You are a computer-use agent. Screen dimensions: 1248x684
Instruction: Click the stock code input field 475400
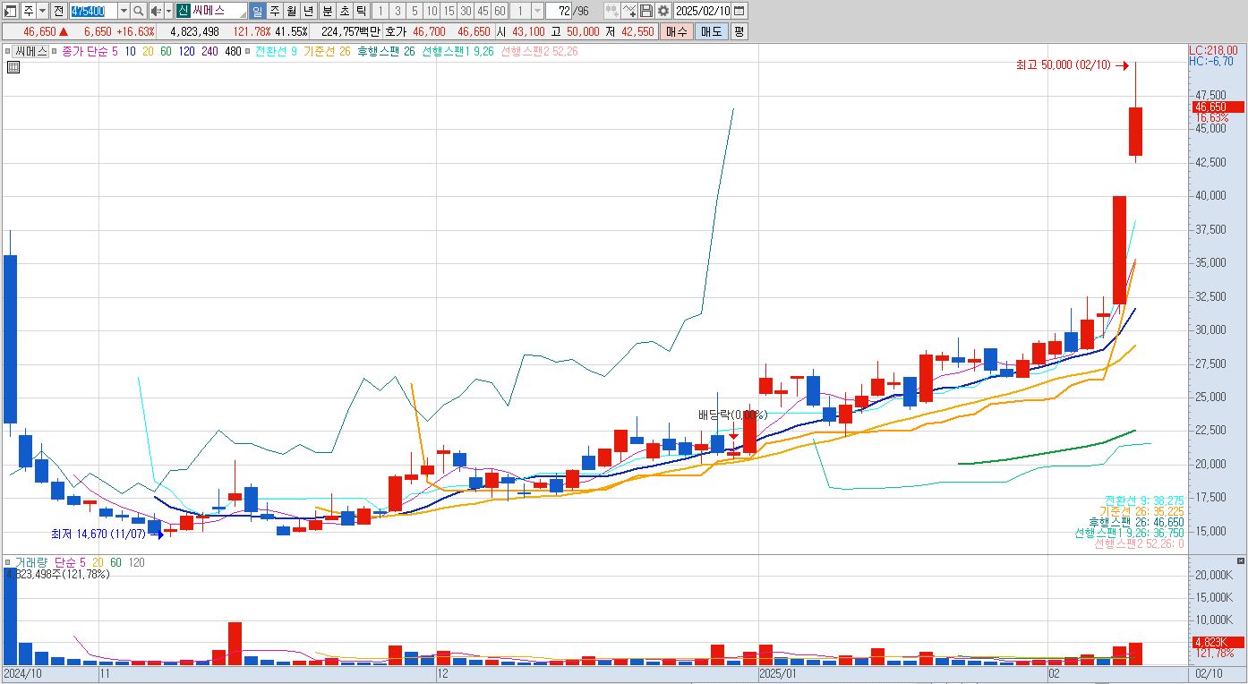pos(93,11)
